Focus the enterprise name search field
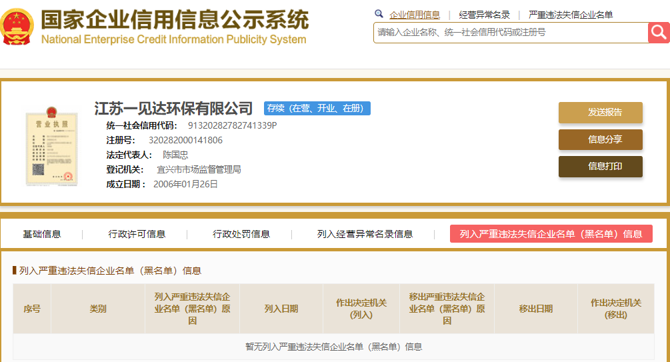 point(511,33)
